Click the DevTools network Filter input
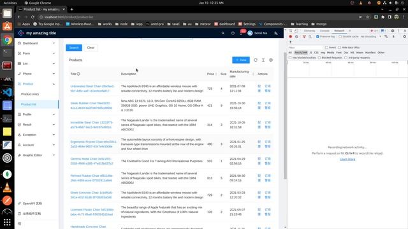 305,48
